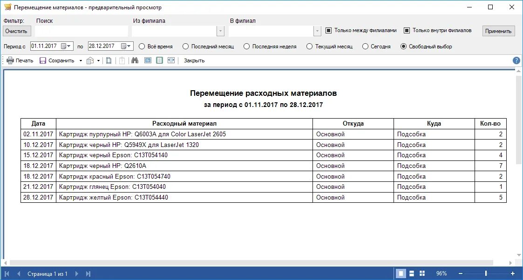Click the date cell 21.12.2017
The height and width of the screenshot is (280, 523).
pos(38,187)
